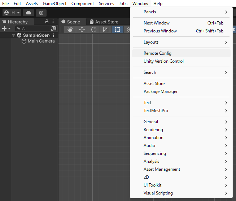The height and width of the screenshot is (201, 236).
Task: Select the Transform tool partly hidden
Action: click(x=127, y=30)
